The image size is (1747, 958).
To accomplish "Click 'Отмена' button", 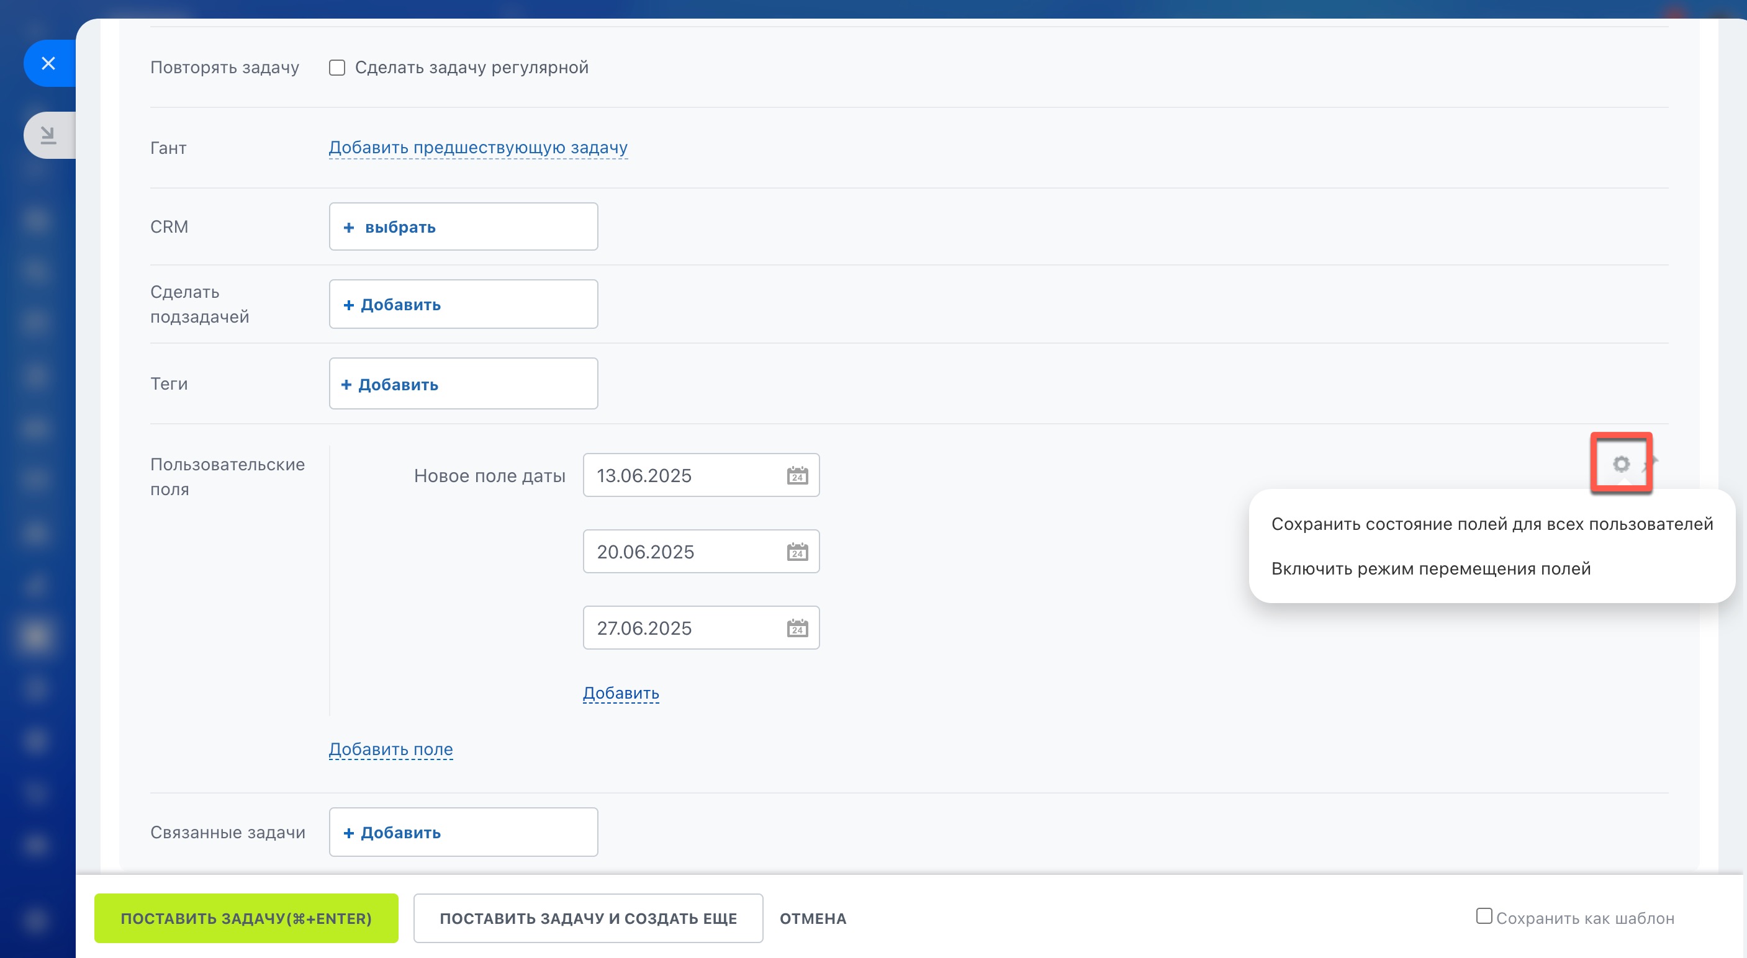I will click(x=813, y=919).
